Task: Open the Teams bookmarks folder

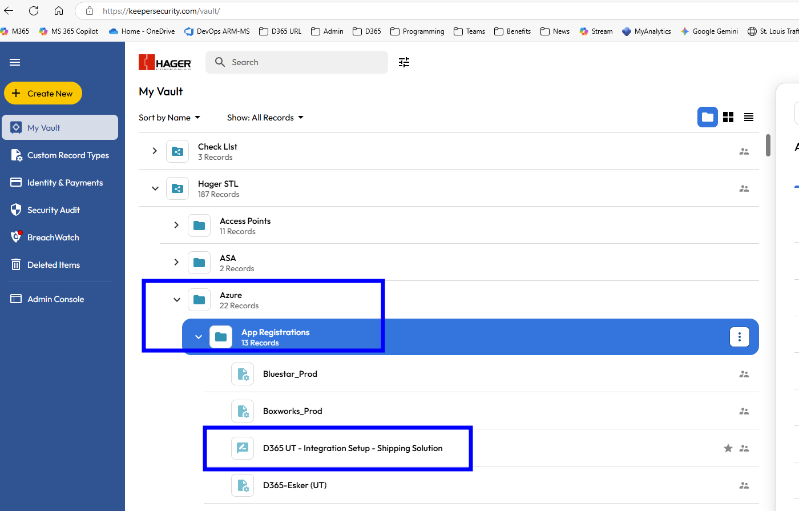Action: tap(469, 31)
